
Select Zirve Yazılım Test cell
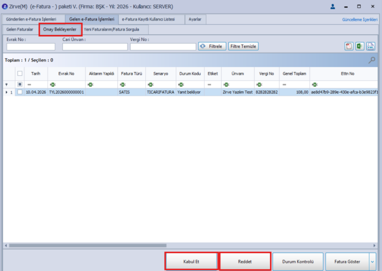(x=238, y=92)
